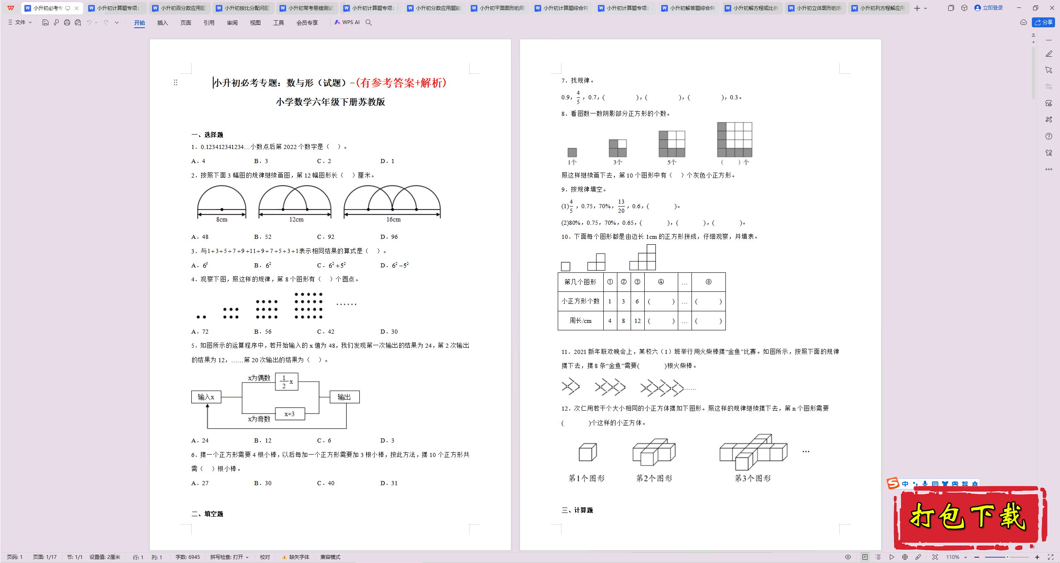1060x563 pixels.
Task: Click 字数: 6945 word count in status bar
Action: (188, 557)
